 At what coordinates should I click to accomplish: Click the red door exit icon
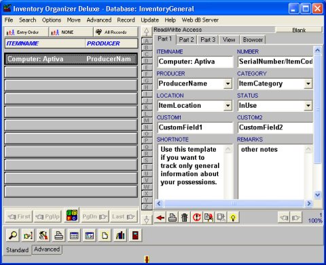(x=135, y=235)
